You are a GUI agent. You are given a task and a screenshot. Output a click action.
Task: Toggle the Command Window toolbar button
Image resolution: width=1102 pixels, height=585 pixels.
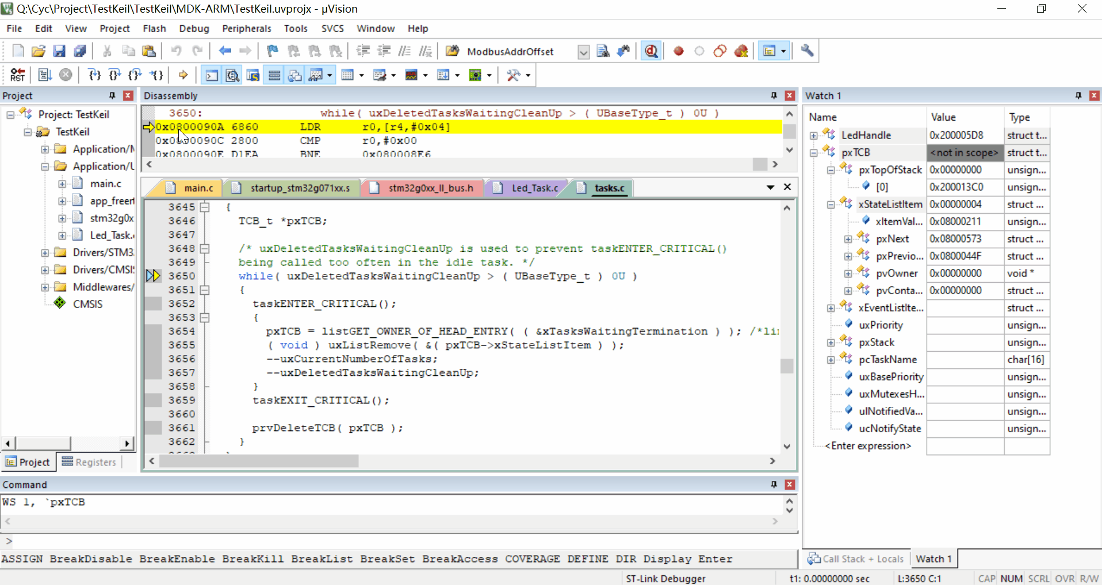(x=212, y=75)
